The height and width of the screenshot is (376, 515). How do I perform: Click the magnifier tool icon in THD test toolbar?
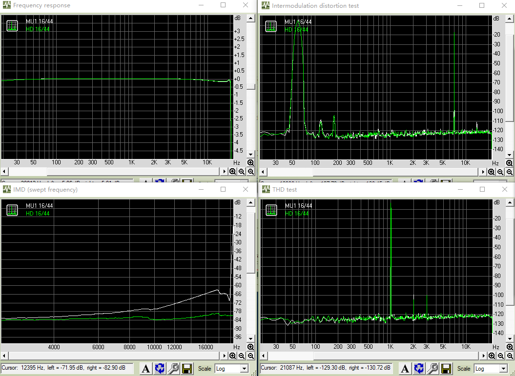tap(433, 369)
